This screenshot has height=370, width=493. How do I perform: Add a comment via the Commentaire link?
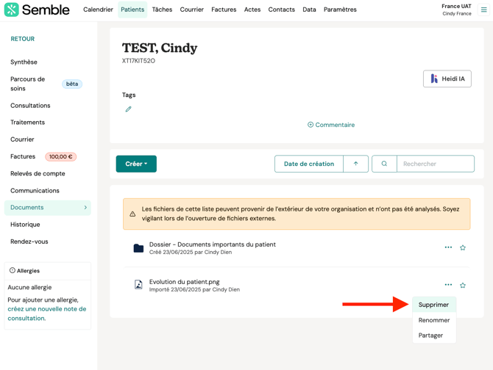pos(331,125)
